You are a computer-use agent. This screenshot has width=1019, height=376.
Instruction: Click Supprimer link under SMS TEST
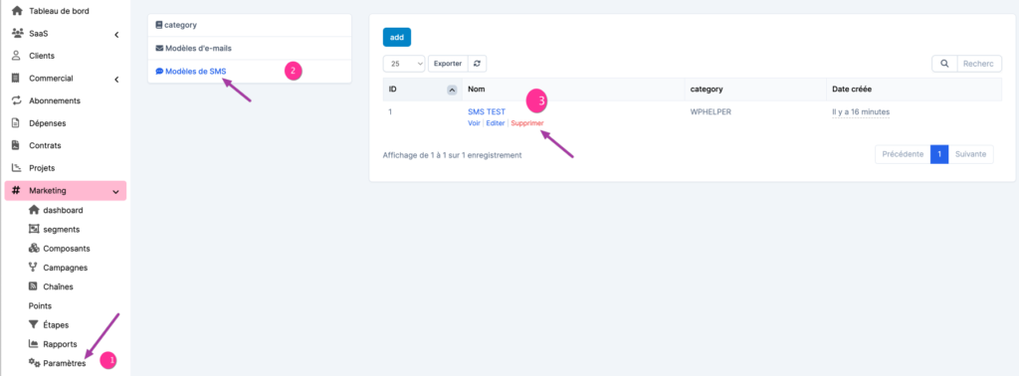527,123
